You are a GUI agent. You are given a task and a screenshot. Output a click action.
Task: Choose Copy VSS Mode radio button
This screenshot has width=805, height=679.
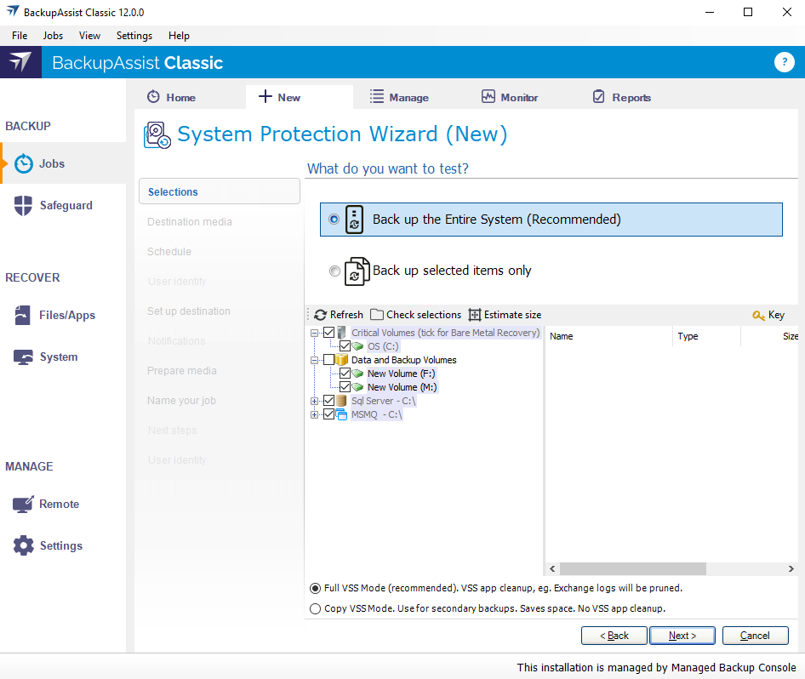pos(315,608)
